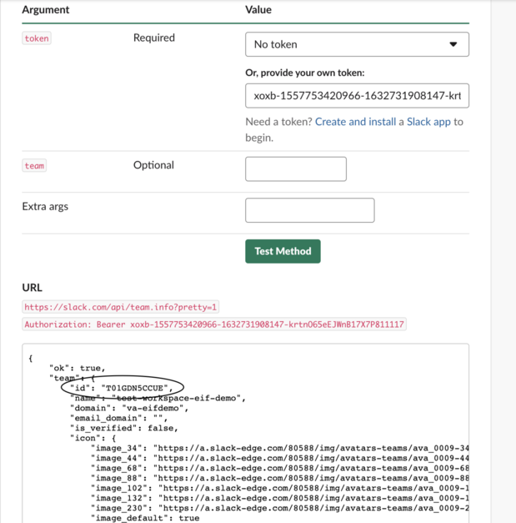Click the "ok": true response line
Screen dimensions: 516x523
78,368
